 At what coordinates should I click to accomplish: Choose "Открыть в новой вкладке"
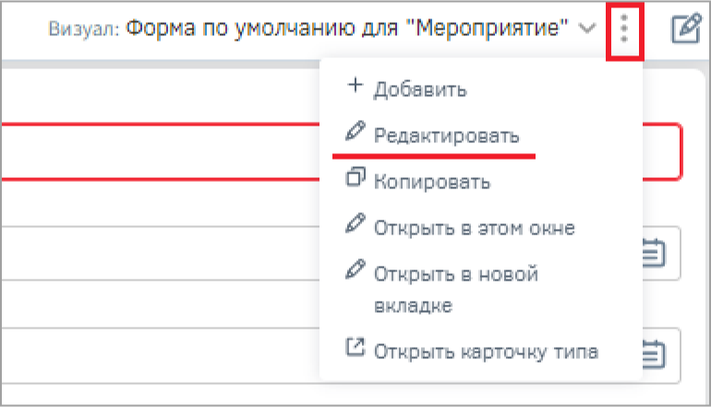pos(455,290)
